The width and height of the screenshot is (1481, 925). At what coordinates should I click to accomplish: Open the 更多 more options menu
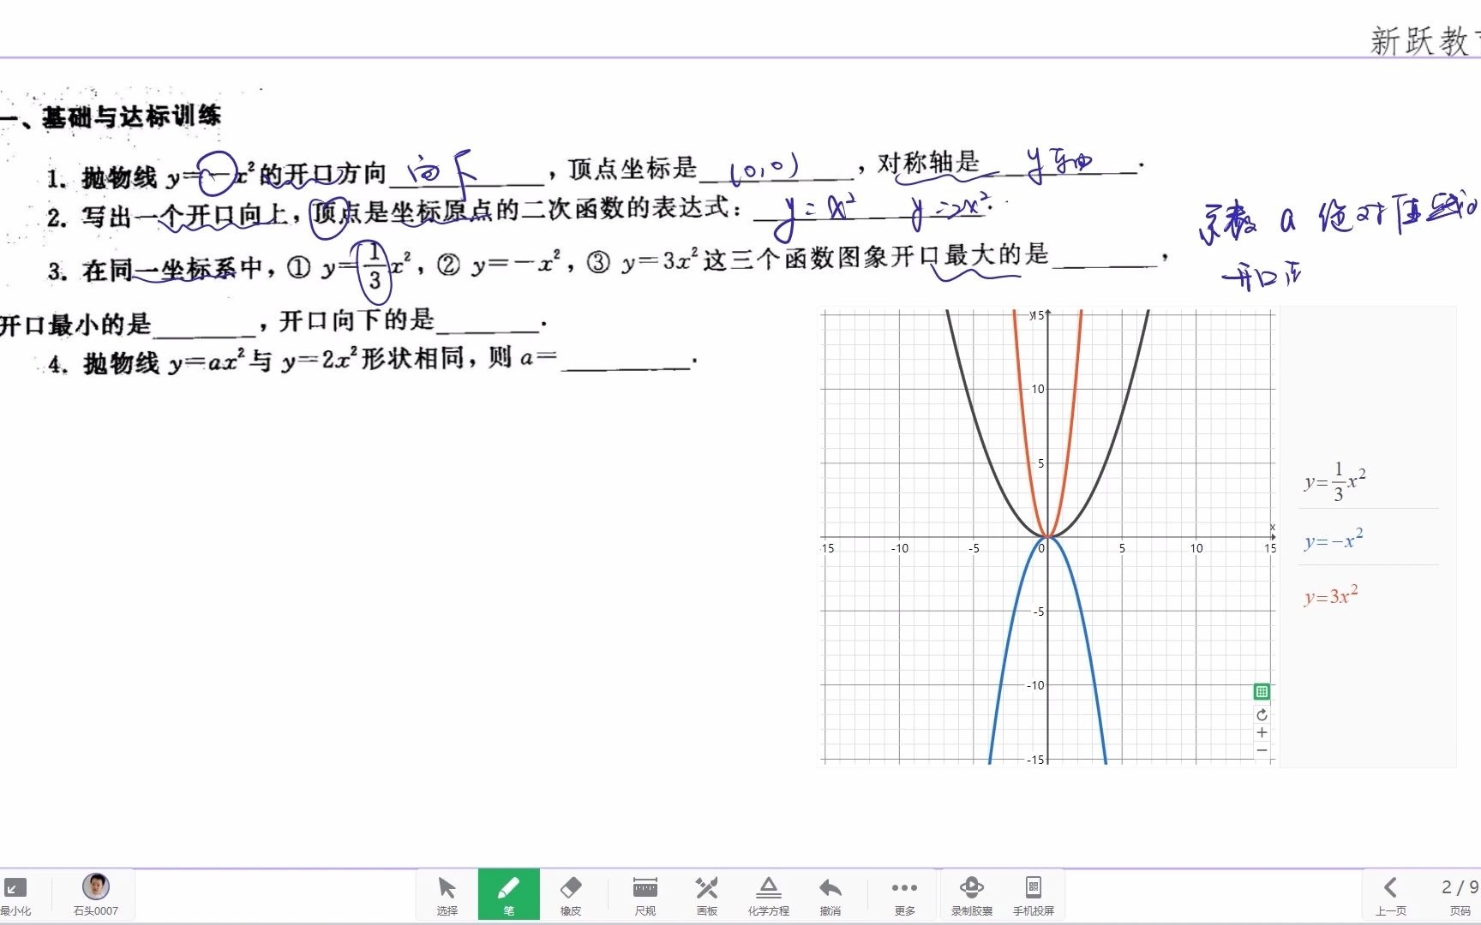905,895
